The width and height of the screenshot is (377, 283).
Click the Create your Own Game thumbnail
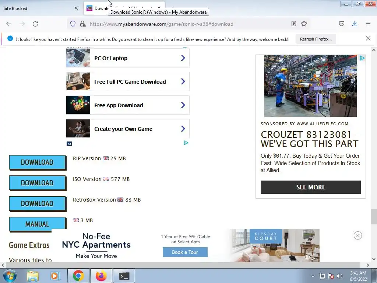[x=78, y=129]
